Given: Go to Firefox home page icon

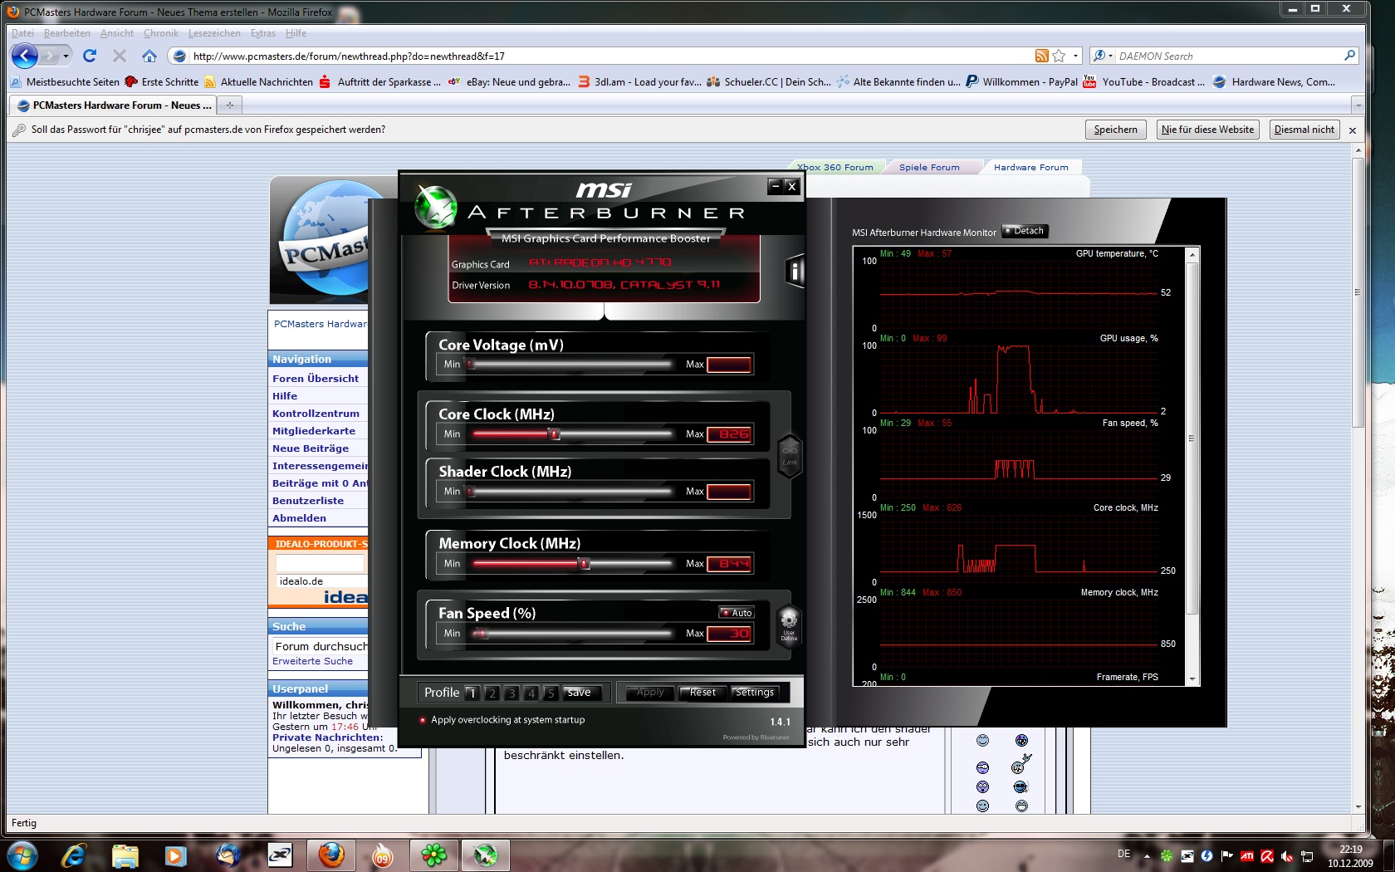Looking at the screenshot, I should click(149, 56).
